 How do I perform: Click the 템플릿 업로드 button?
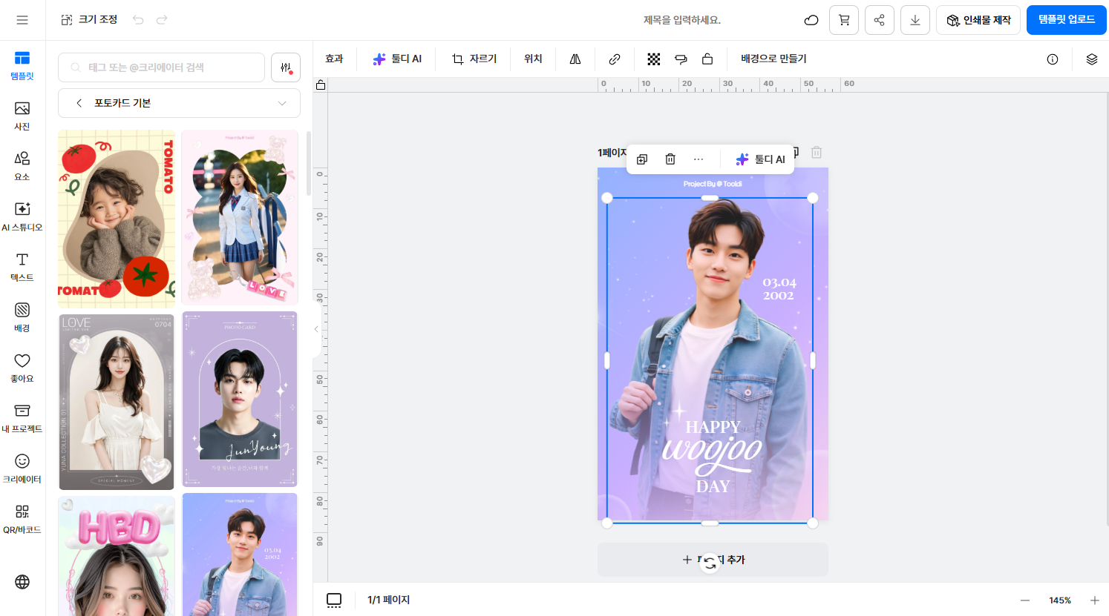tap(1067, 20)
